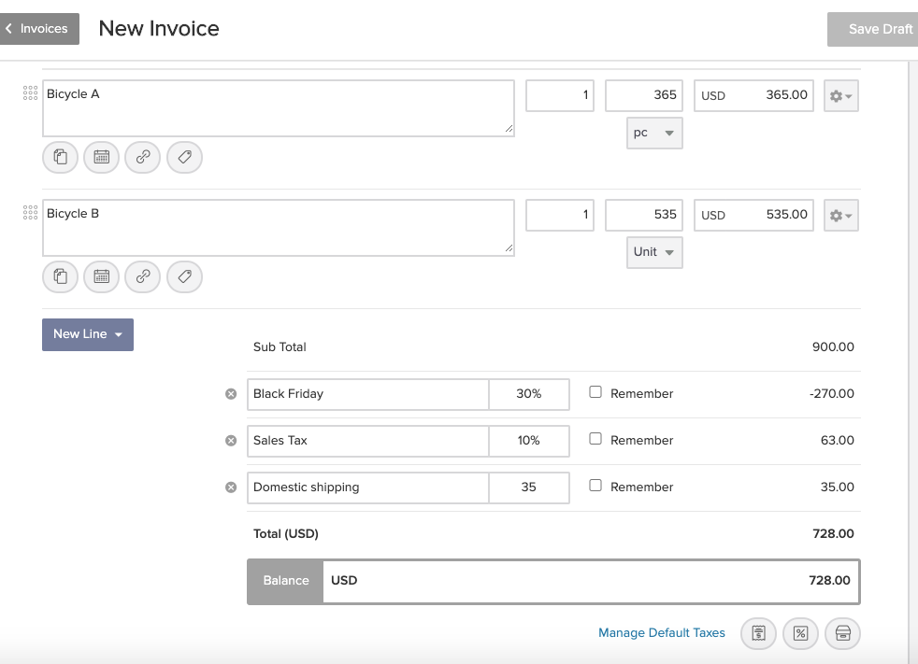
Task: Edit the 30% discount rate field
Action: pos(529,394)
